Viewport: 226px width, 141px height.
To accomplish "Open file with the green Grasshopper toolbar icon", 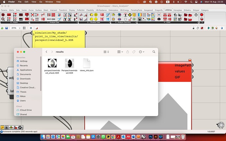I will (x=2, y=28).
